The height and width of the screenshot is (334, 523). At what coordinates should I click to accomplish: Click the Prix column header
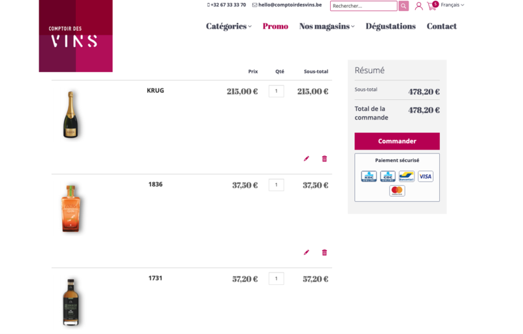pyautogui.click(x=253, y=71)
